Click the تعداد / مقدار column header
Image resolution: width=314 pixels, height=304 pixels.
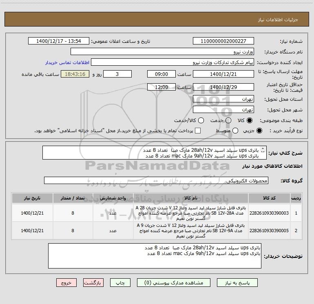[x=73, y=198]
